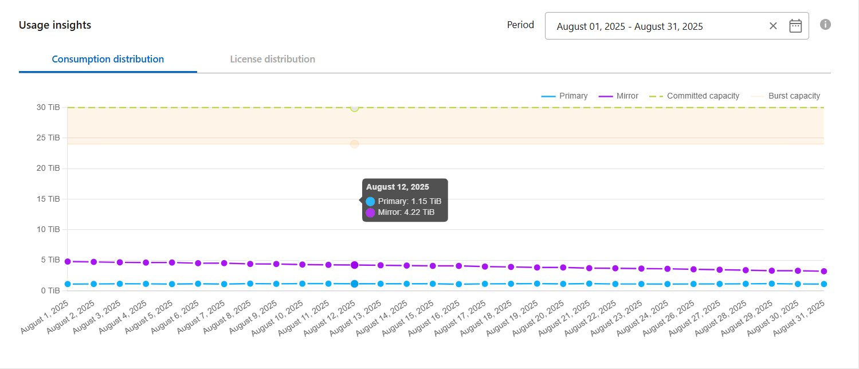Select the highlighted August 12 Mirror data point
859x369 pixels.
coord(354,265)
